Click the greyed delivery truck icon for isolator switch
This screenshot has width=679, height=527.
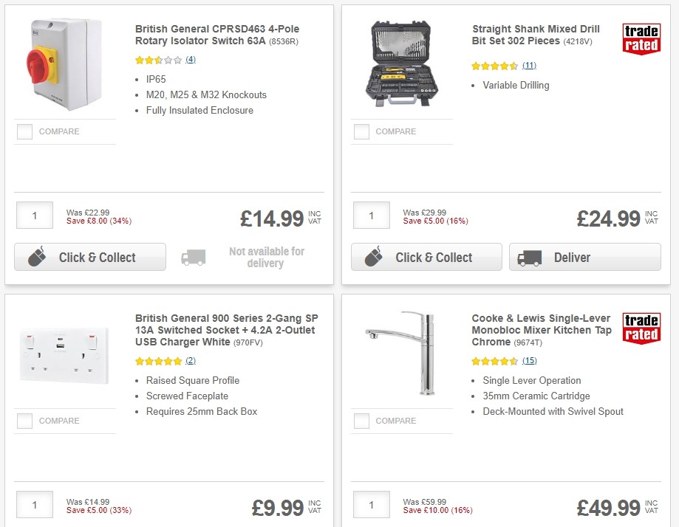click(x=193, y=257)
